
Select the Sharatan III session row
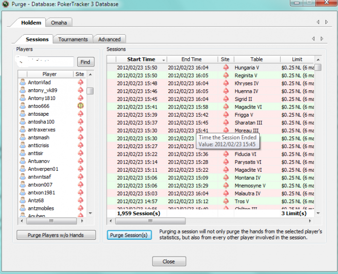(x=211, y=123)
